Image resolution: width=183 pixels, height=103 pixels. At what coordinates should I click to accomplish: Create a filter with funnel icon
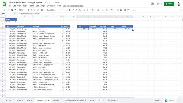tap(128, 10)
